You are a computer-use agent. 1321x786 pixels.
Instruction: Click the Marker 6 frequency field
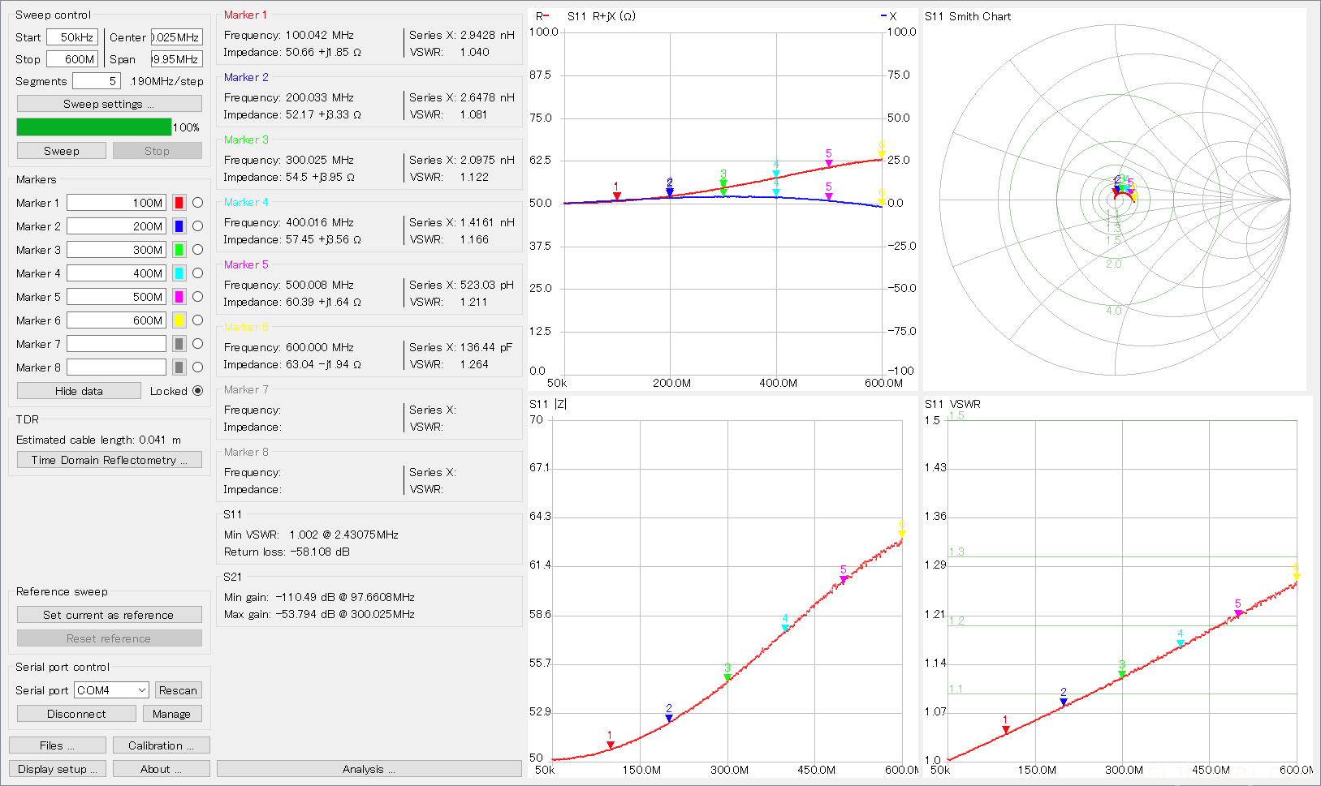tap(116, 320)
